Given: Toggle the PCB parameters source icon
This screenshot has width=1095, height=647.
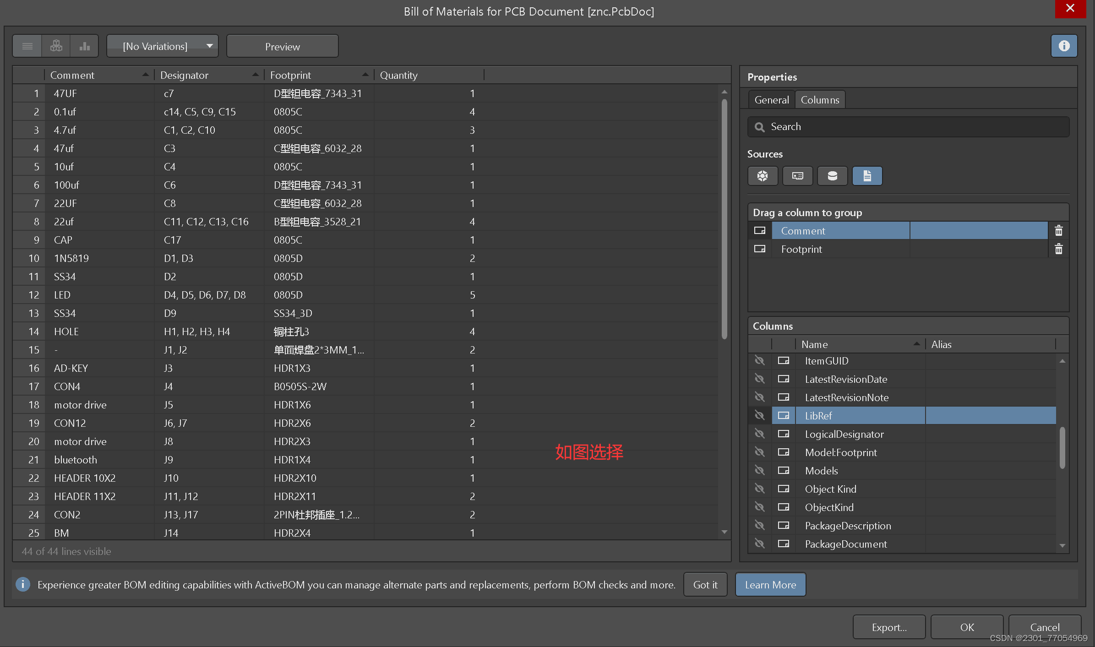Looking at the screenshot, I should coord(797,176).
